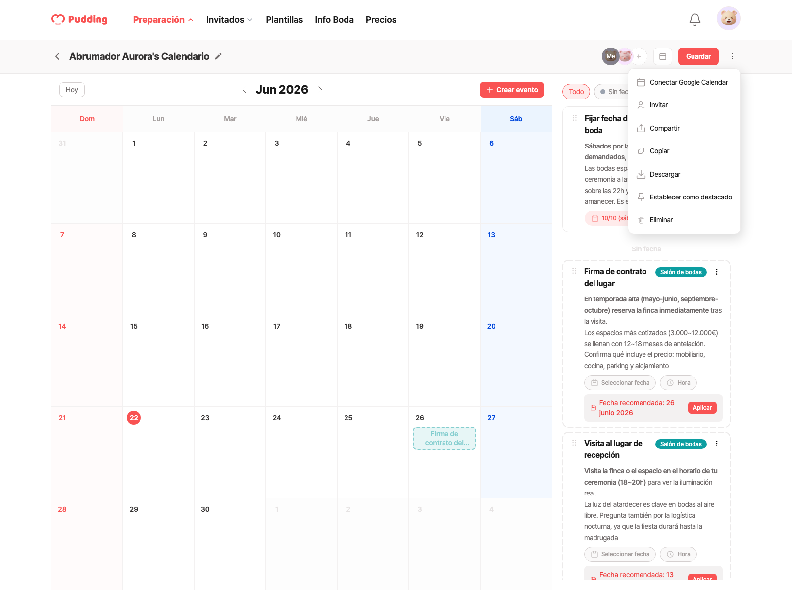Click 'Salón de bodas' tag on Visita al lugar
This screenshot has width=792, height=594.
[x=681, y=444]
